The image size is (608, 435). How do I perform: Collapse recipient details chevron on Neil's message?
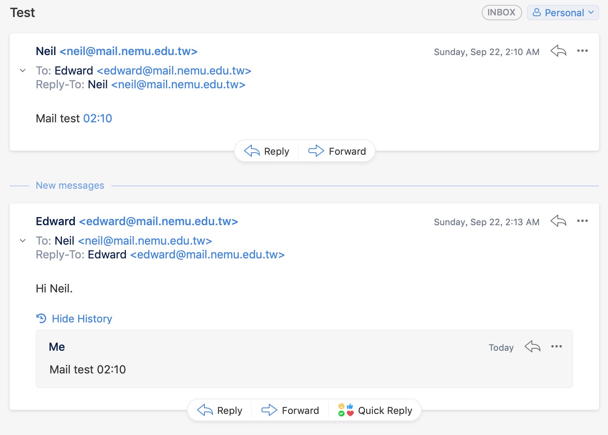(x=23, y=70)
